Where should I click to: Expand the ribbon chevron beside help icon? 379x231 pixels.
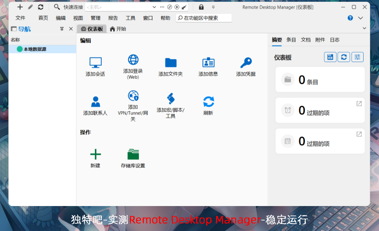click(x=360, y=18)
